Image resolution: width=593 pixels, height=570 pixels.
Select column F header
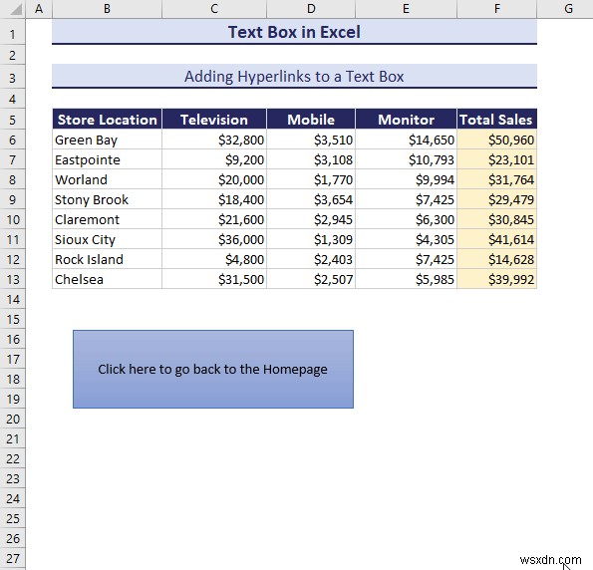[497, 9]
